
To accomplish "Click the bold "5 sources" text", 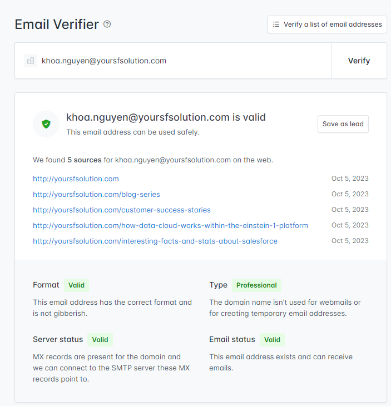I will coord(85,160).
